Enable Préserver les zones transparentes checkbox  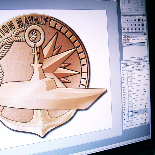point(122,71)
